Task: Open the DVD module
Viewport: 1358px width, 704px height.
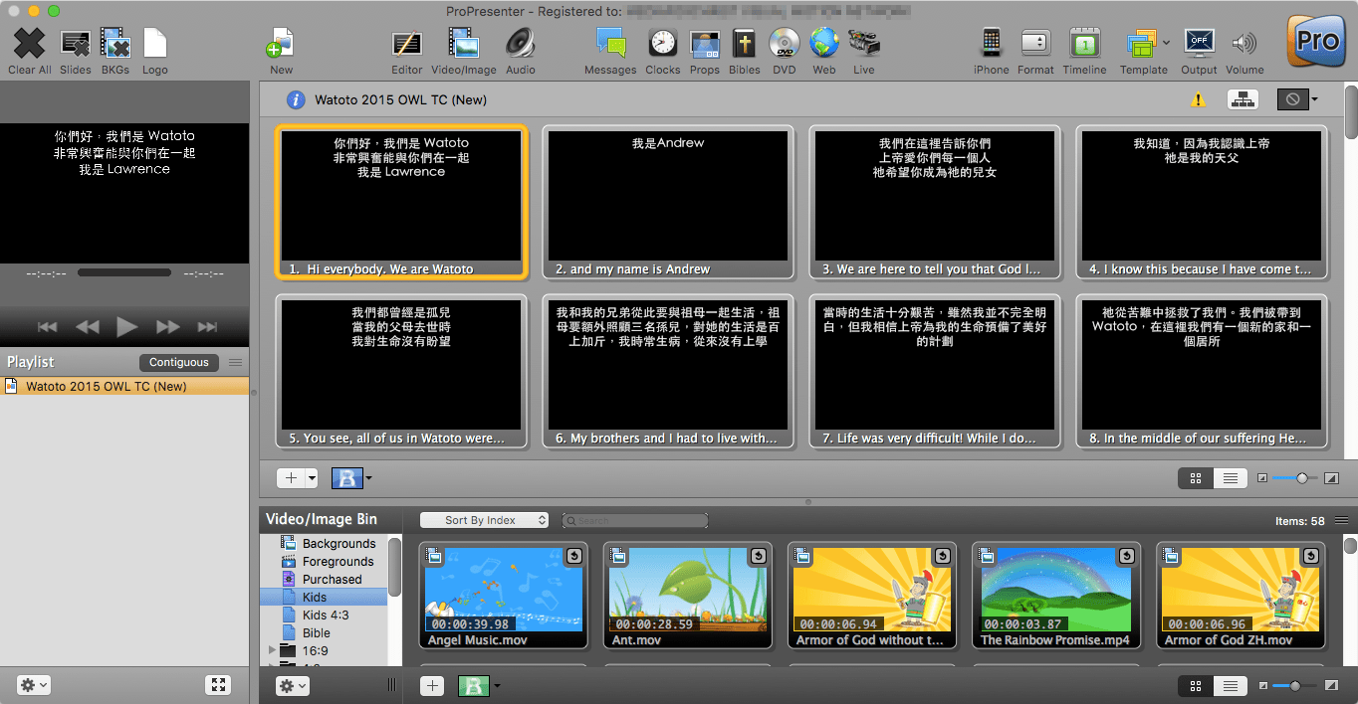Action: [x=785, y=44]
